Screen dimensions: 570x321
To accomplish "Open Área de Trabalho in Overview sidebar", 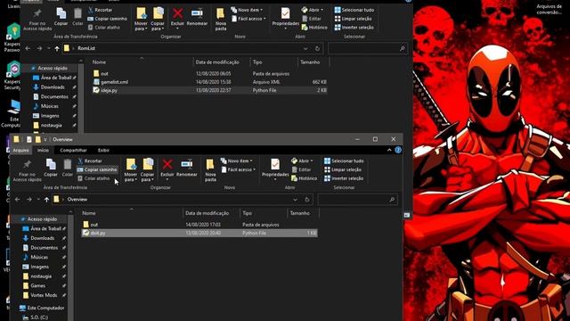I will click(x=45, y=228).
